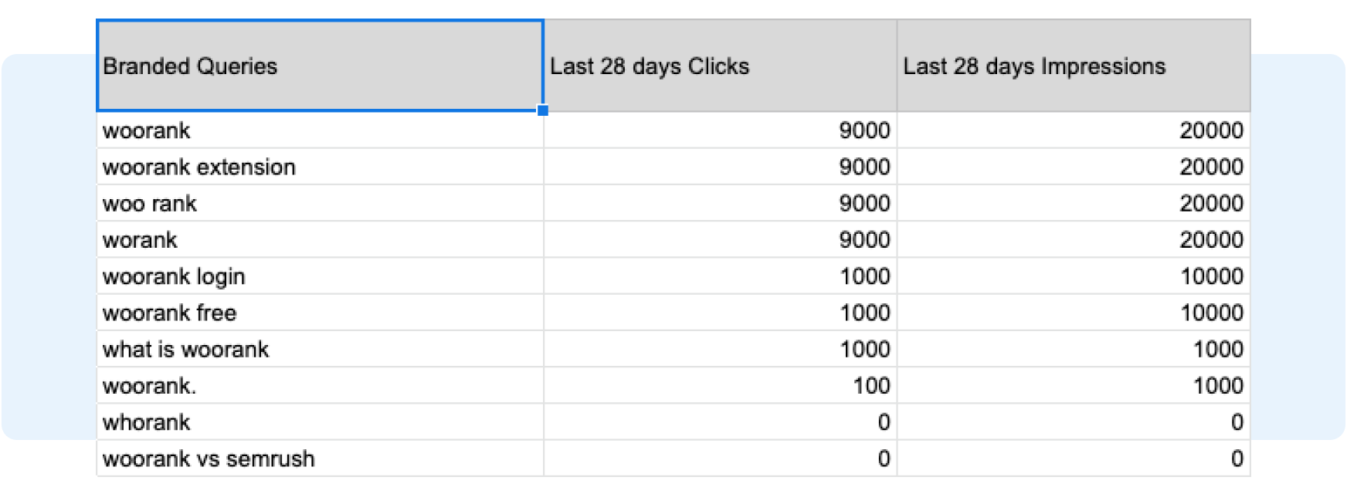Click the Clicks value for 'whorank'
Viewport: 1347px width, 494px height.
click(720, 422)
